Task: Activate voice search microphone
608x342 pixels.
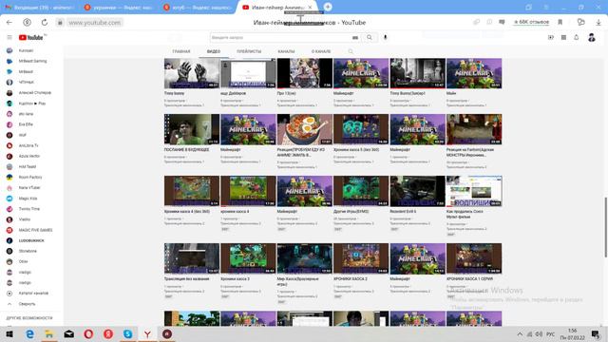Action: click(x=385, y=38)
